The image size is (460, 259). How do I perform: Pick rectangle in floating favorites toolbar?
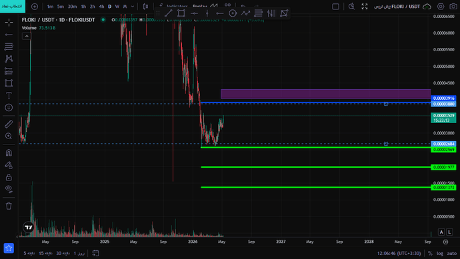[181, 13]
